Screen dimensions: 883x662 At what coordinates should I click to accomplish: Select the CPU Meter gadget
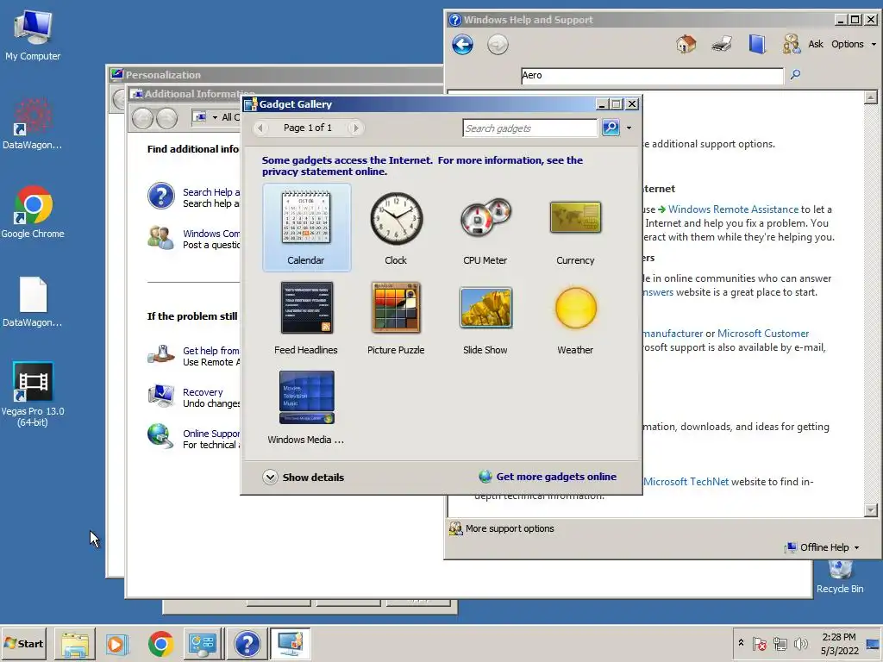[485, 228]
